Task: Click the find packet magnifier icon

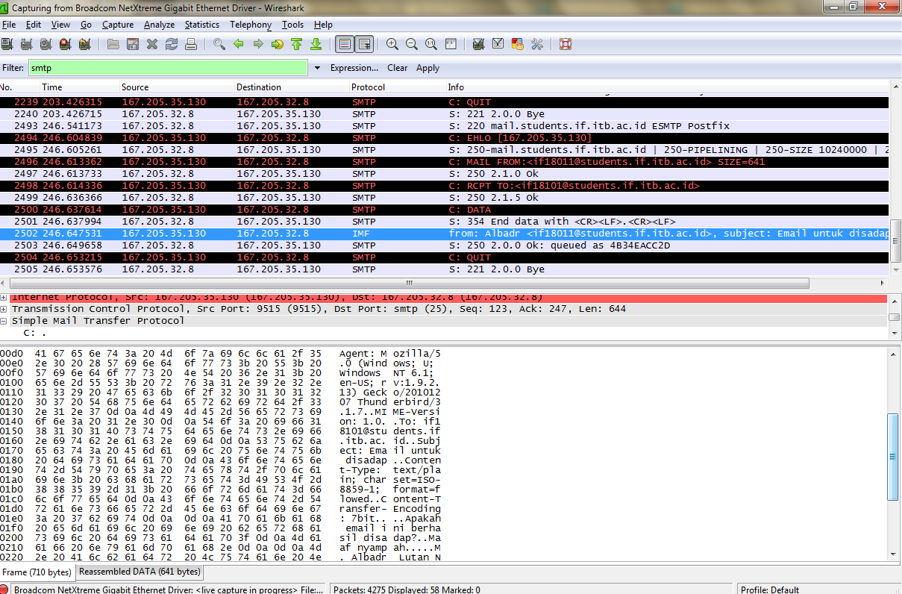Action: [x=219, y=44]
